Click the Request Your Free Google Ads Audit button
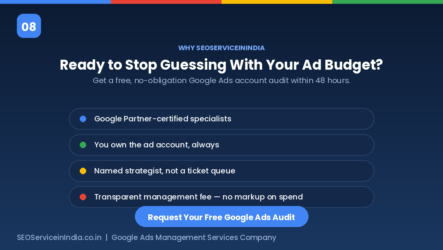This screenshot has height=250, width=443. click(x=221, y=217)
